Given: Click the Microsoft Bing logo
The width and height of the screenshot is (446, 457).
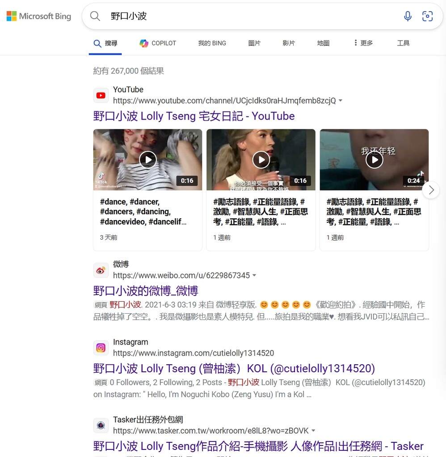Looking at the screenshot, I should point(39,17).
